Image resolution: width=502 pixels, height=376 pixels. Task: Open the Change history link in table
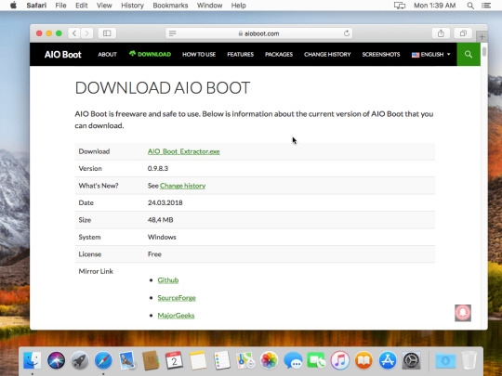pyautogui.click(x=182, y=186)
